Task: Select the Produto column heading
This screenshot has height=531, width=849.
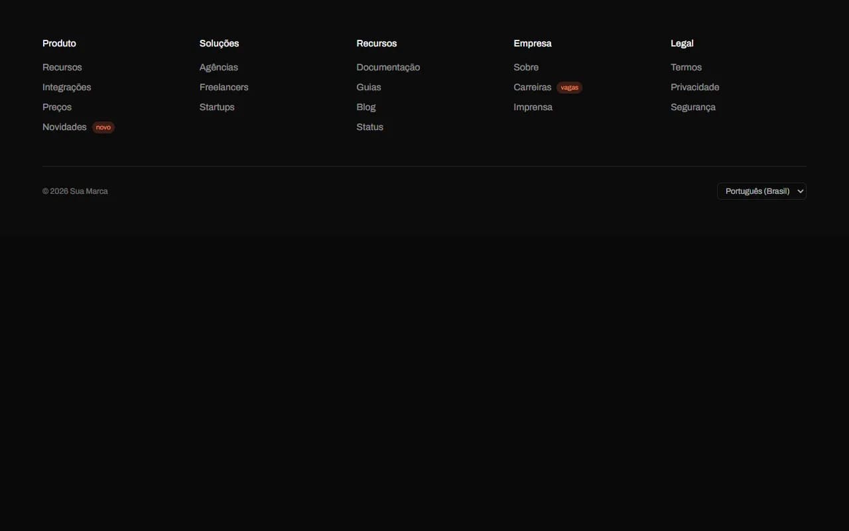Action: [59, 43]
